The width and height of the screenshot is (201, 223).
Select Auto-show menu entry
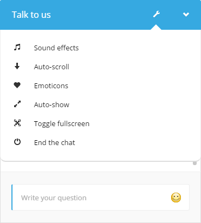click(x=100, y=104)
